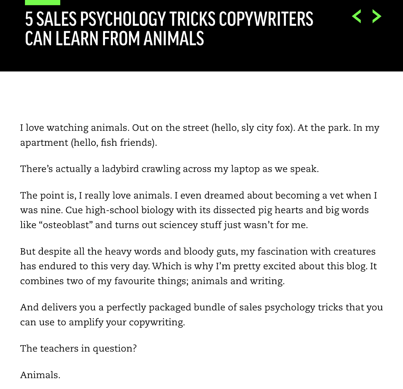Click the green accent bar above the headline
The width and height of the screenshot is (403, 389).
43,3
